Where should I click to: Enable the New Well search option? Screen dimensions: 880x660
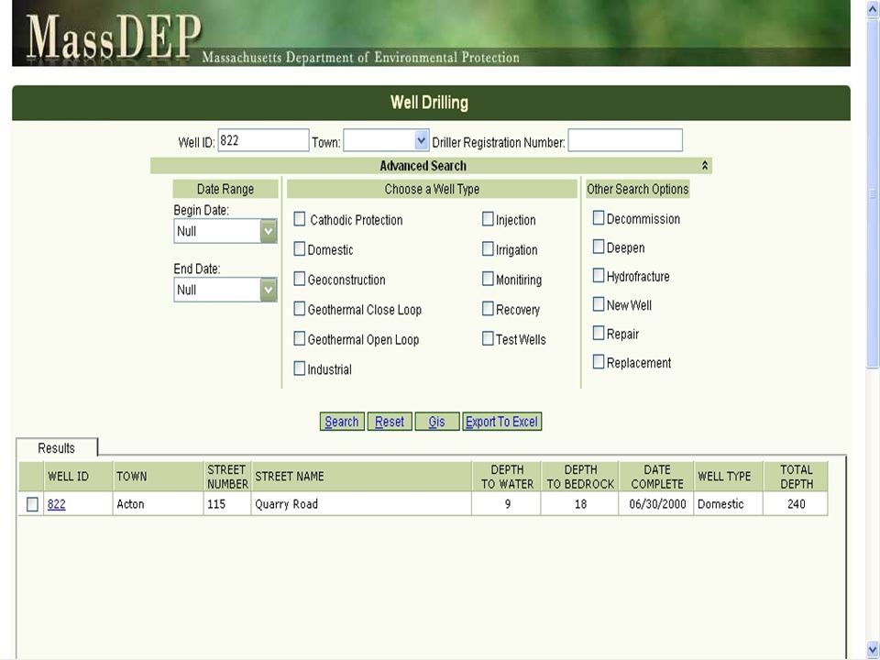(599, 304)
